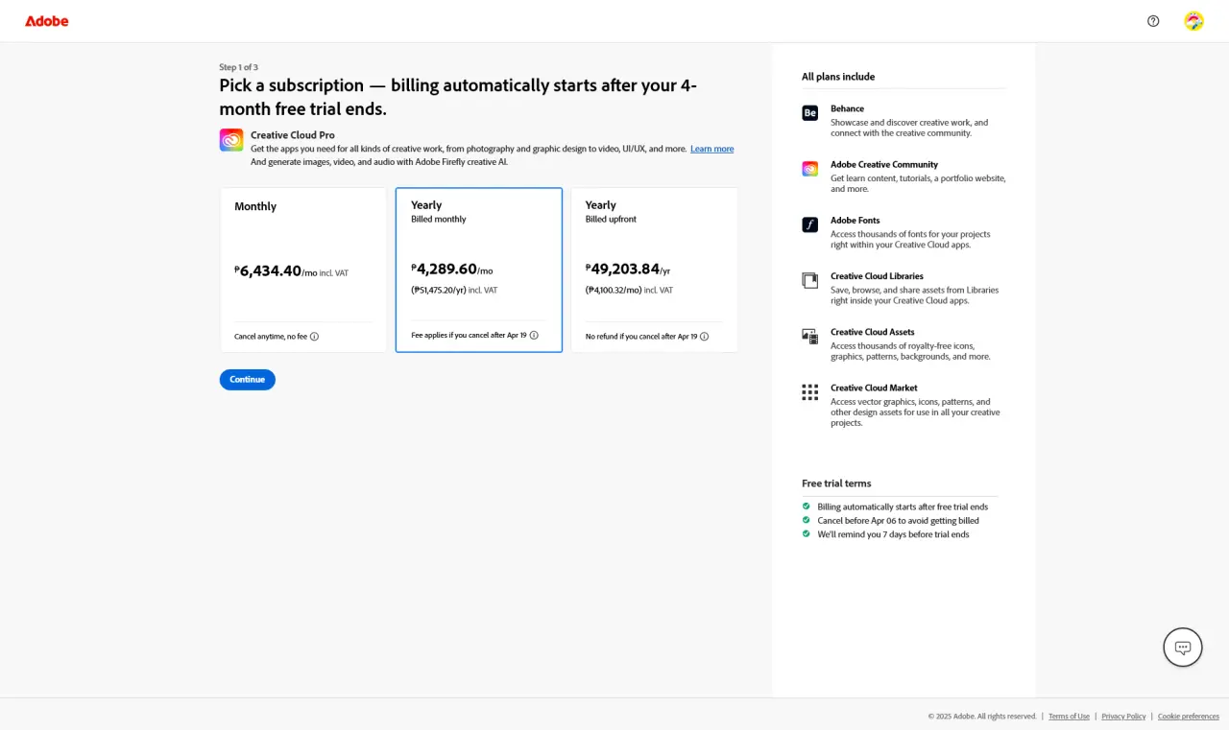Viewport: 1229px width, 730px height.
Task: Click the Adobe logo
Action: 46,21
